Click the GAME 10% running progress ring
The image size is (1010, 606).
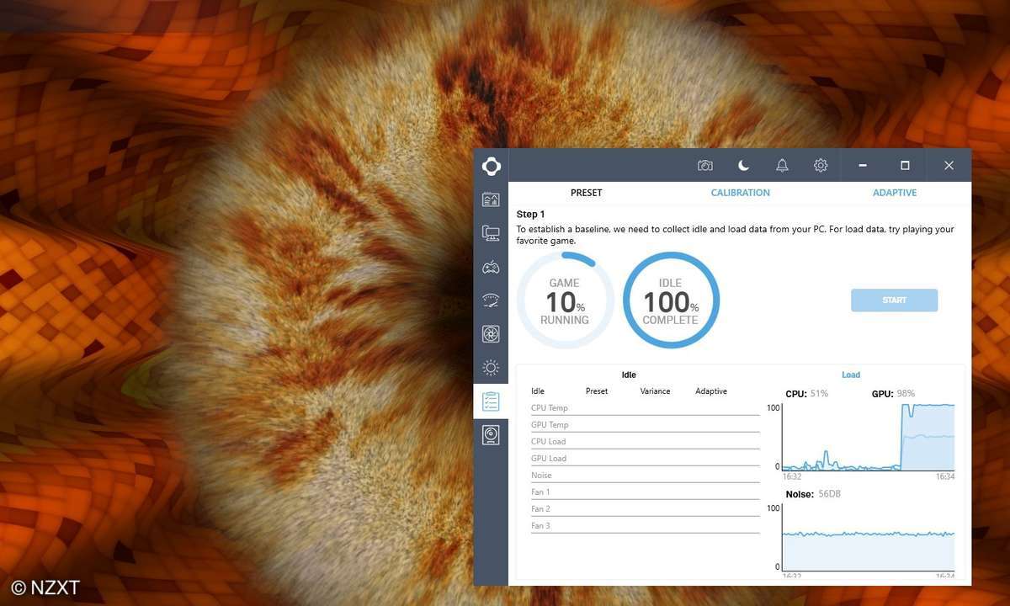565,300
